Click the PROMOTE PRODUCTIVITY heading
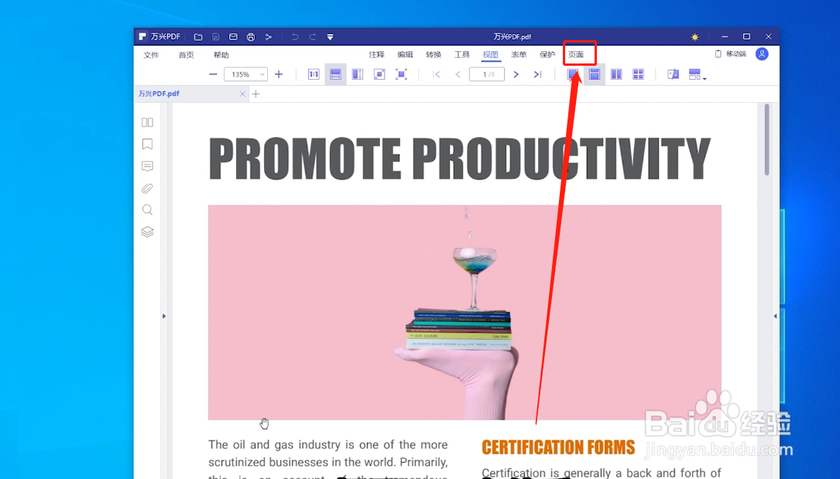Image resolution: width=840 pixels, height=479 pixels. tap(460, 159)
